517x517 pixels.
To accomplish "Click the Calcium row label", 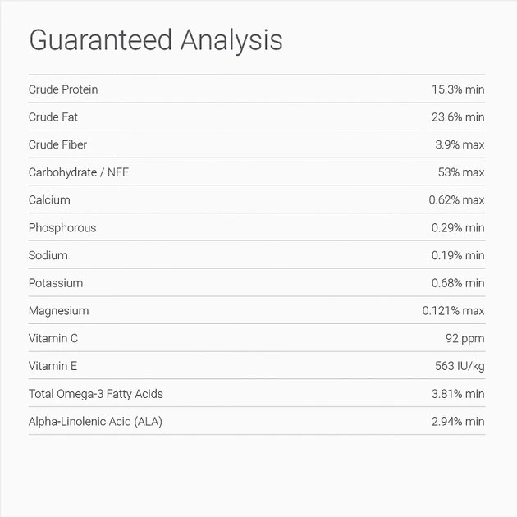I will (x=49, y=200).
